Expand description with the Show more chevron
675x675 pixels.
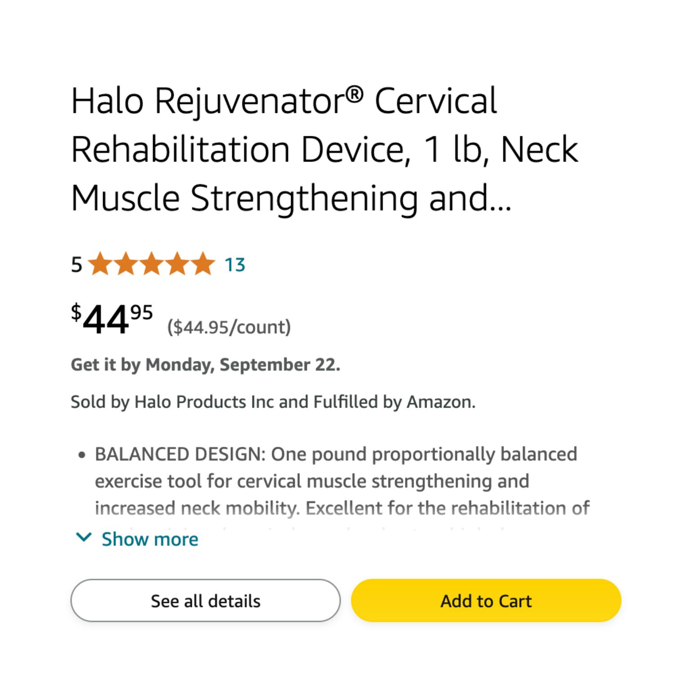pos(84,537)
